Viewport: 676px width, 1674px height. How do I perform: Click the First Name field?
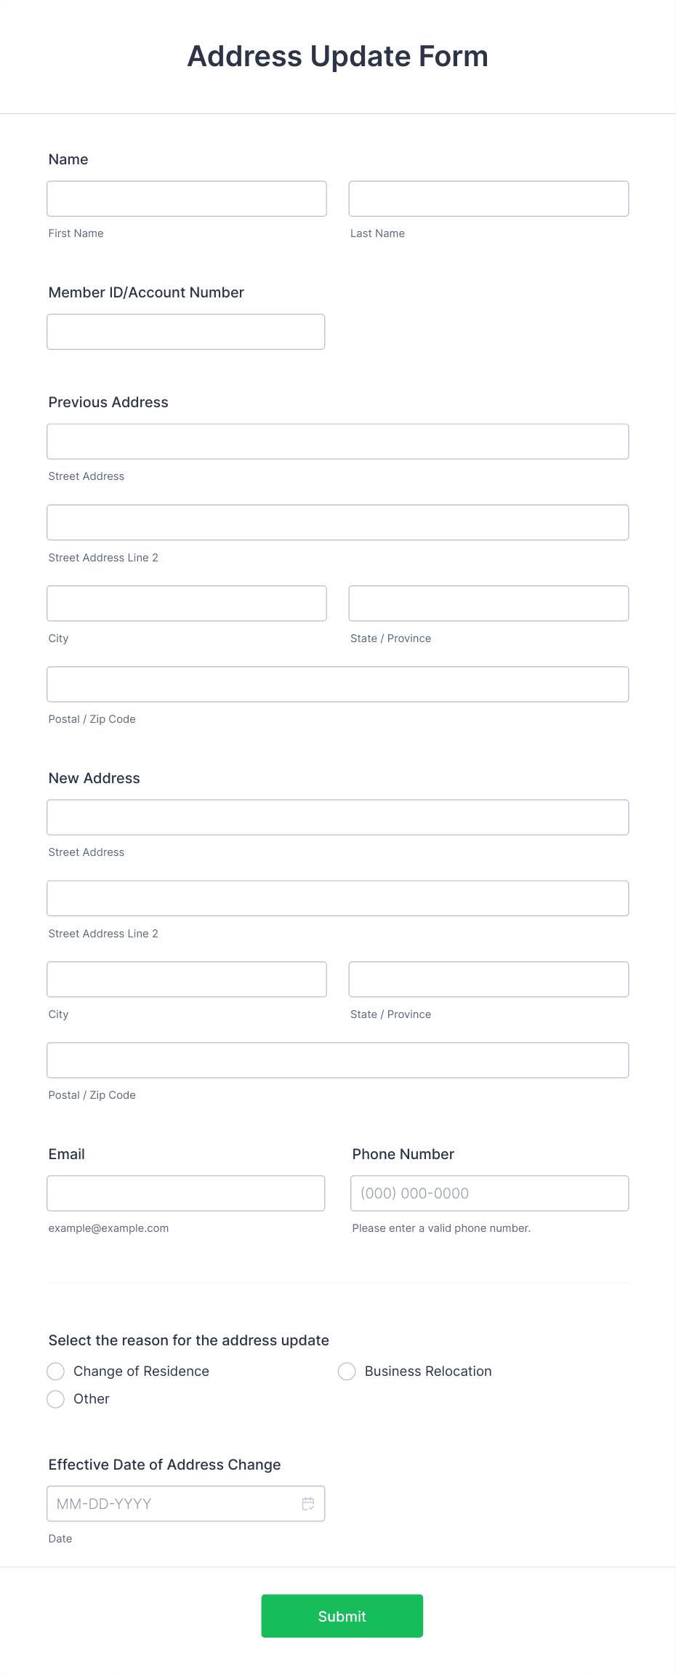tap(186, 198)
